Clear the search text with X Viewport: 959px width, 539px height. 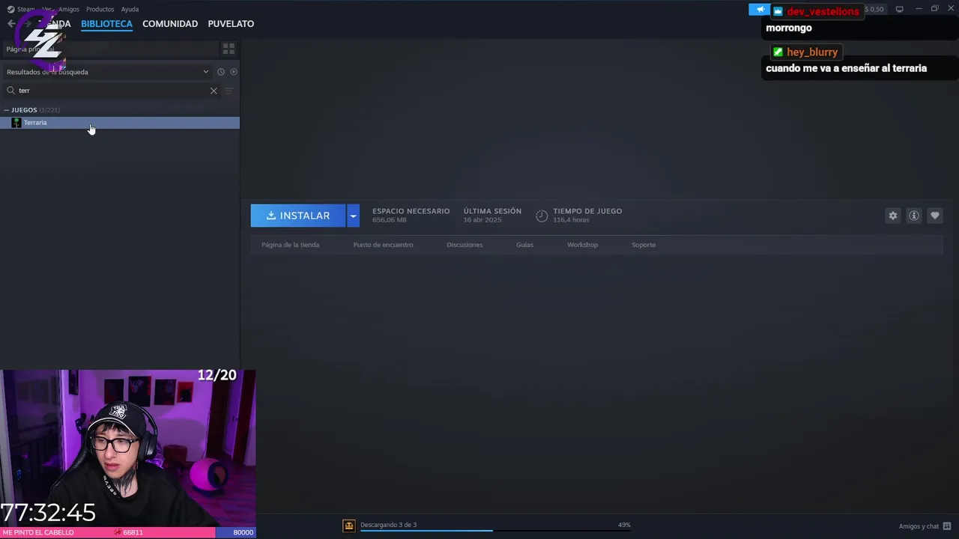214,91
